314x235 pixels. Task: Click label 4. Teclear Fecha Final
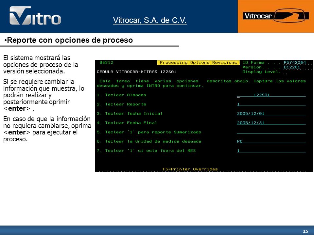point(127,123)
